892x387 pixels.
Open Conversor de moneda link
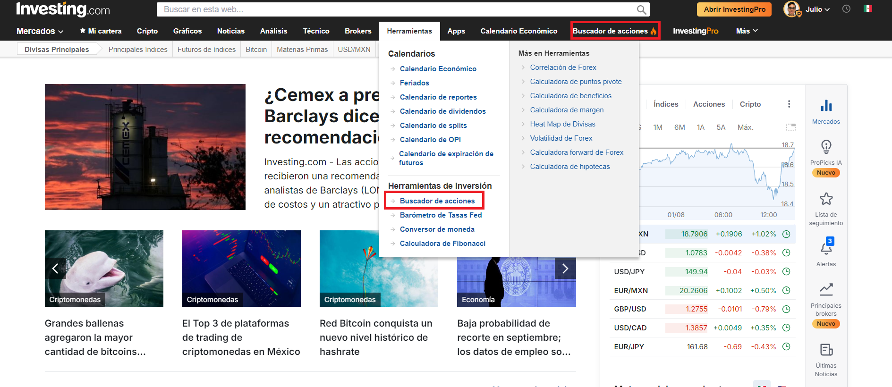(437, 229)
